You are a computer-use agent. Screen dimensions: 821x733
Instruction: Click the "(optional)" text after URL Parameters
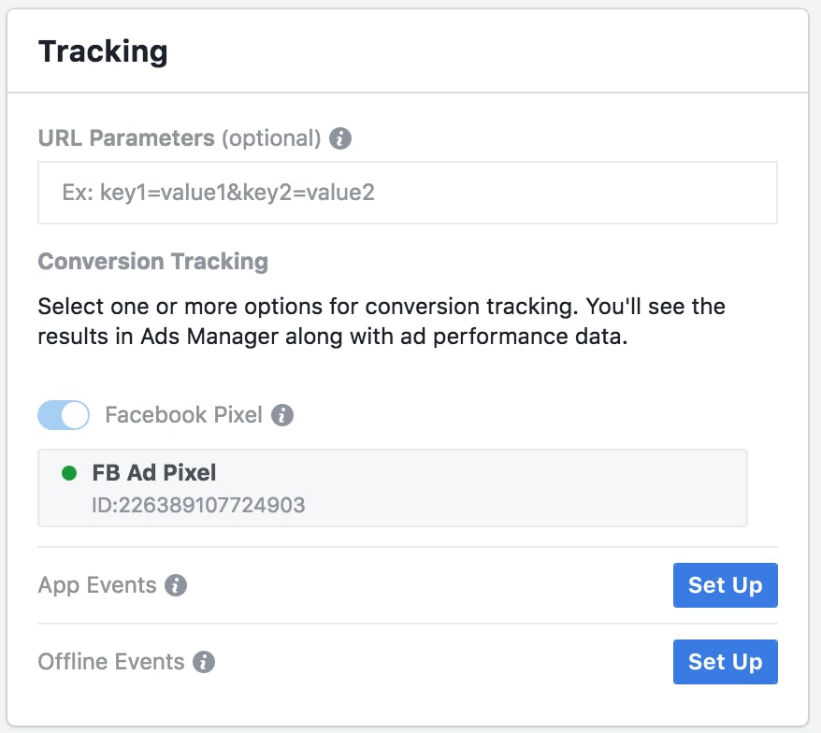pos(271,138)
